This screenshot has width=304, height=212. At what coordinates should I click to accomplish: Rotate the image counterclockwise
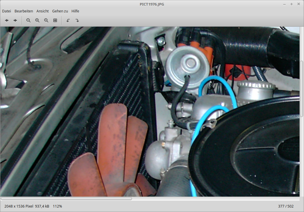tap(68, 20)
